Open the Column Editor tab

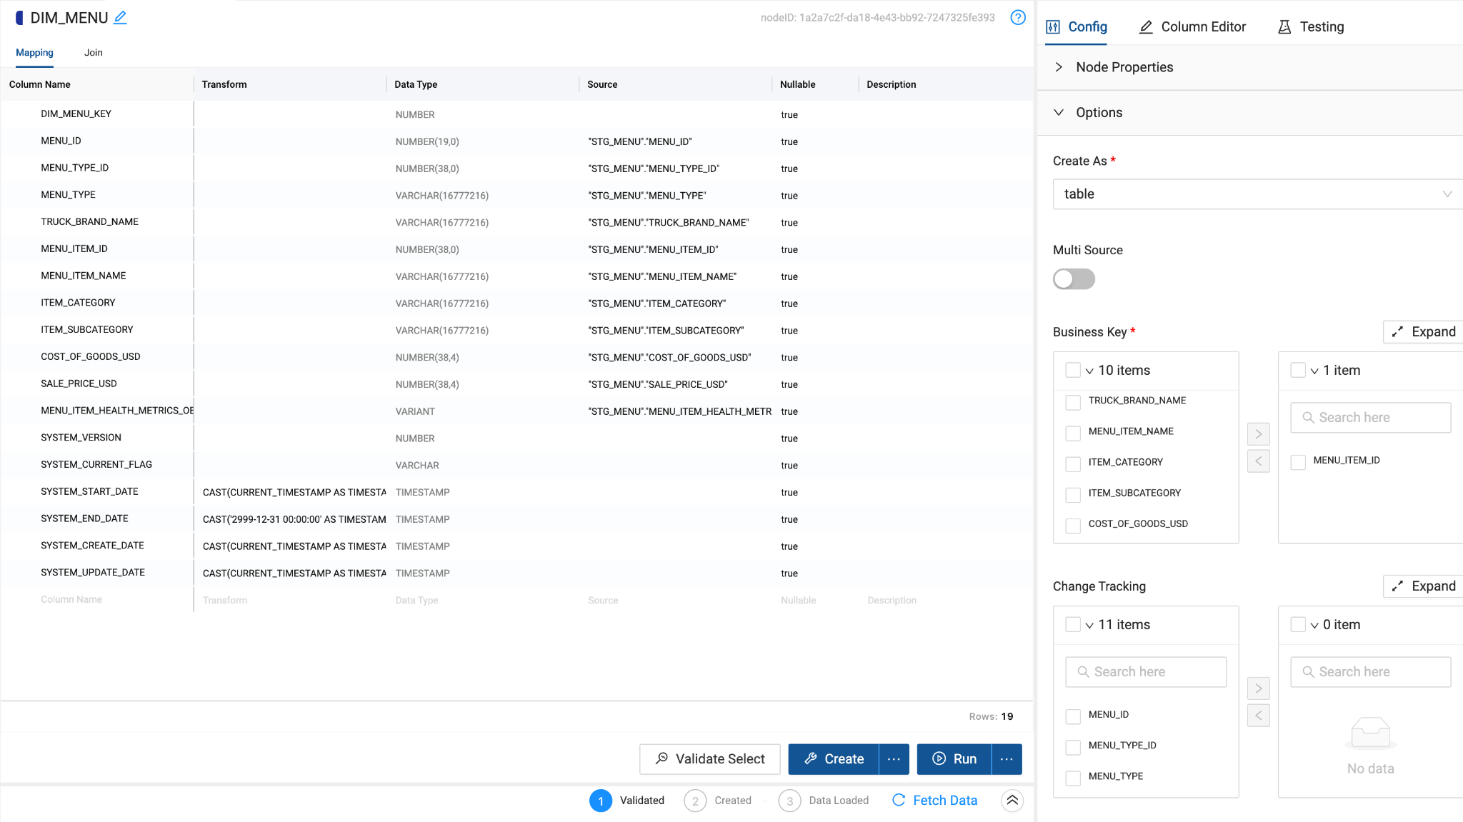(x=1193, y=27)
